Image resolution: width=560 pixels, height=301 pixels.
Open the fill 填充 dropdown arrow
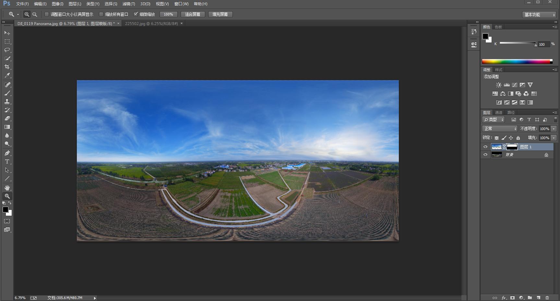tap(554, 138)
